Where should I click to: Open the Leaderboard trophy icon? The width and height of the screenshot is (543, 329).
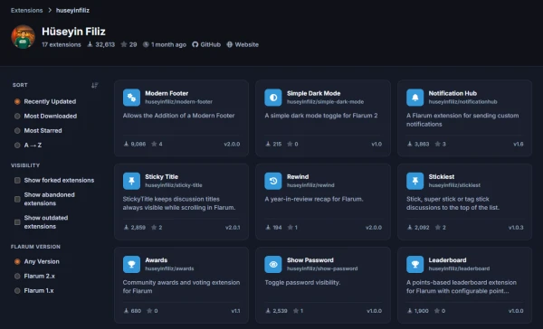pyautogui.click(x=414, y=264)
